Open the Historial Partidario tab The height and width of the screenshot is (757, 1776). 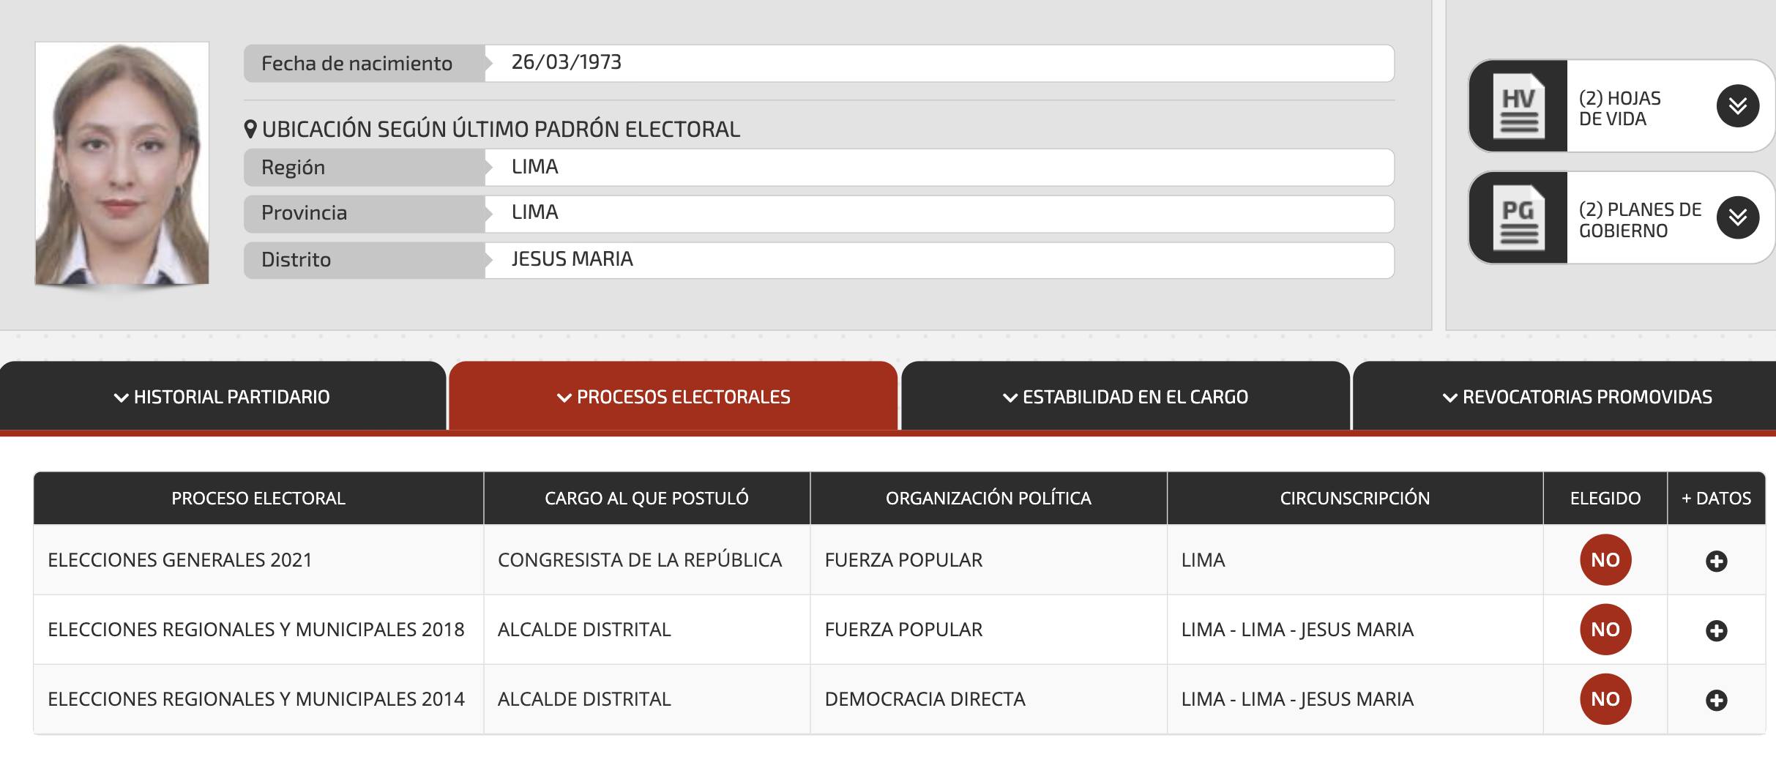point(223,397)
